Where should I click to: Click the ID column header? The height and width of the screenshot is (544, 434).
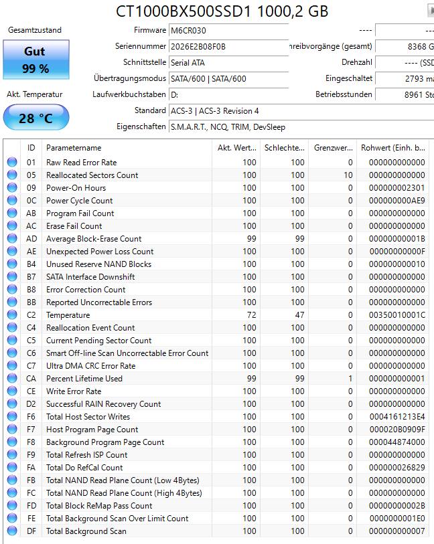(x=31, y=148)
